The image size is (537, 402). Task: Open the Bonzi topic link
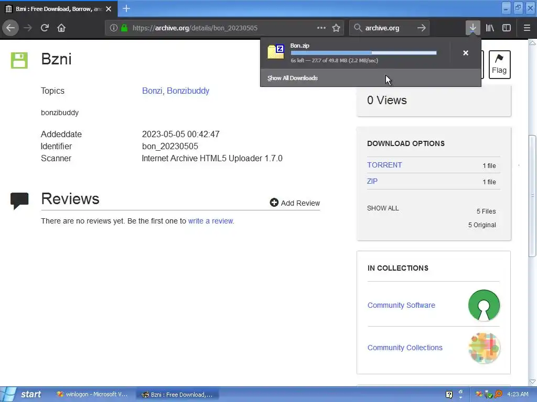coord(152,91)
